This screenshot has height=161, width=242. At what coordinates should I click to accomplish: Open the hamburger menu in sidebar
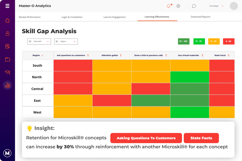[x=7, y=6]
